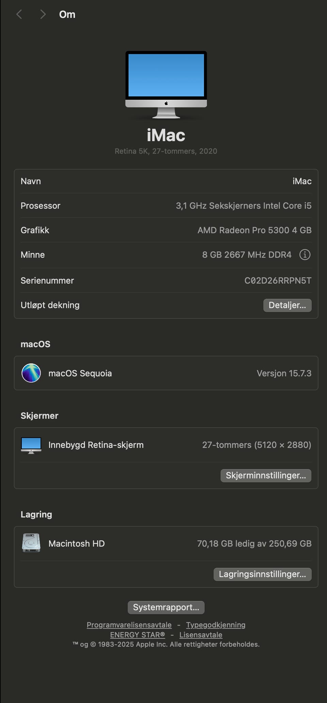
Task: Click the macOS Sequoia logo icon
Action: [x=31, y=373]
